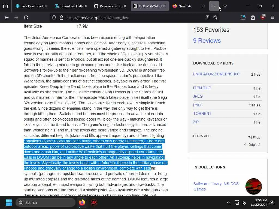Download the TORRENT file
Image resolution: width=279 pixels, height=209 pixels.
coord(202,113)
